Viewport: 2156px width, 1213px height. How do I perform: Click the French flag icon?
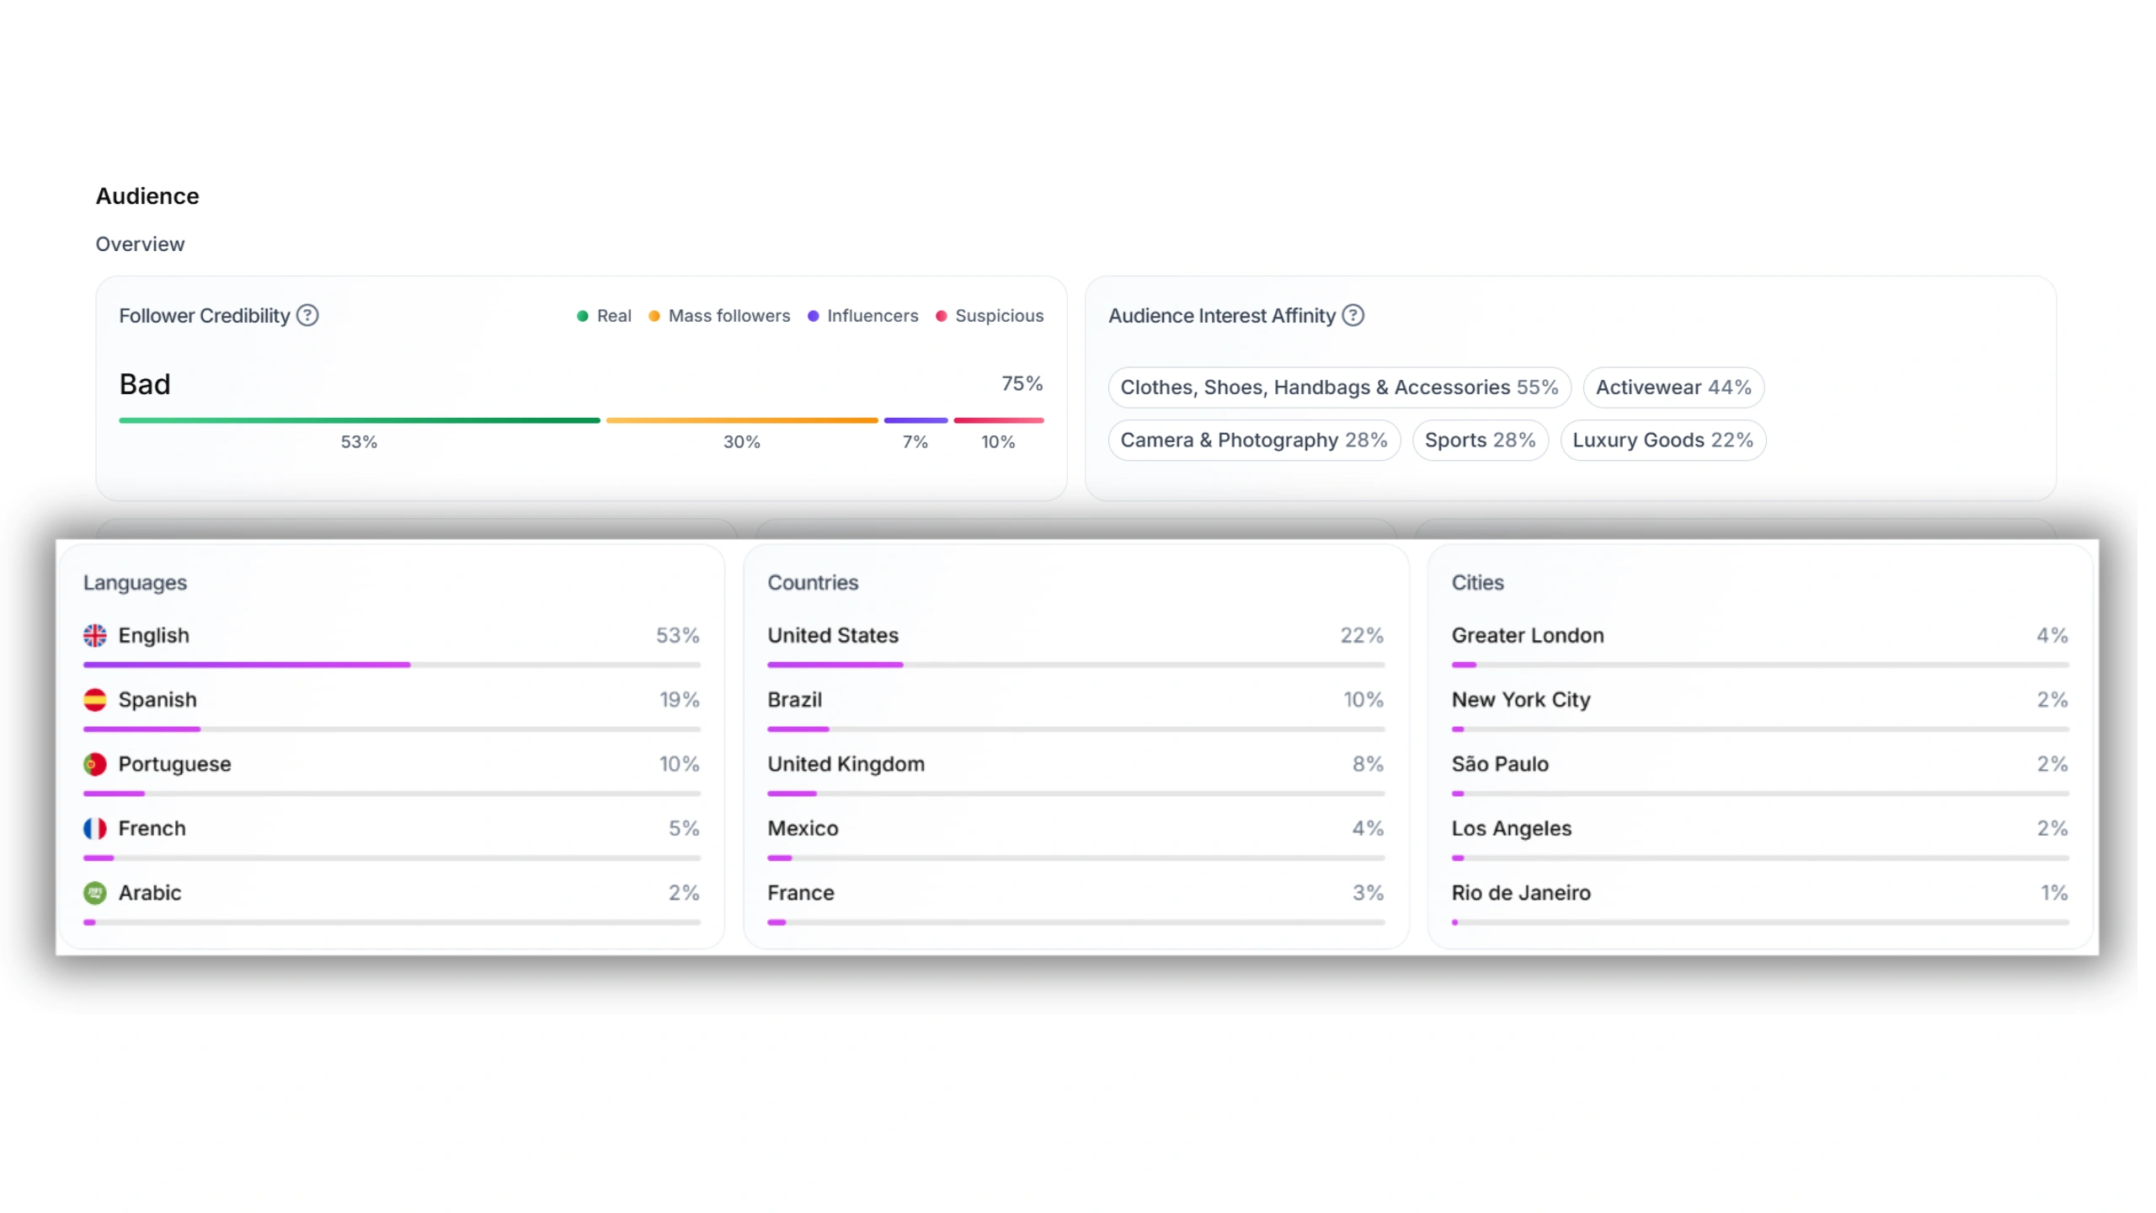point(95,829)
